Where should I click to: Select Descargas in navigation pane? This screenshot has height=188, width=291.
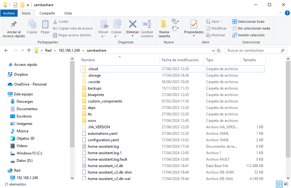21,102
